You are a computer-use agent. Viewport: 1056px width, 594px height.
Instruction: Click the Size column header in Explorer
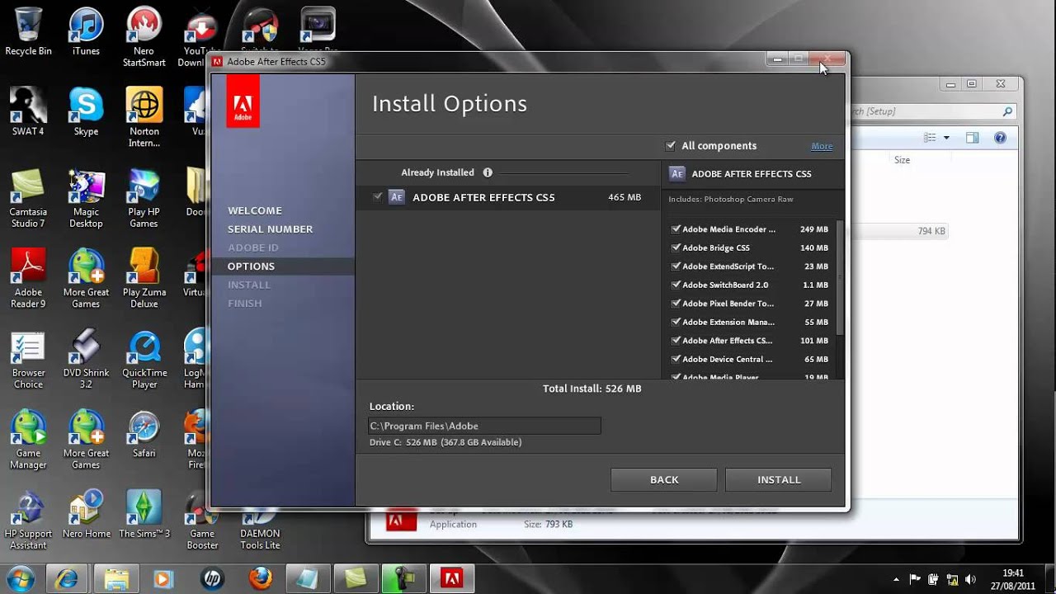coord(902,160)
